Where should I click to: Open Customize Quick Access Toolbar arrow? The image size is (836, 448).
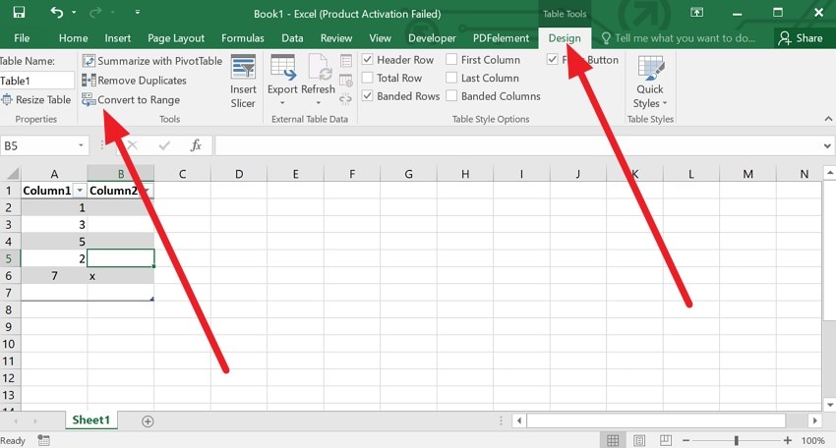point(137,12)
